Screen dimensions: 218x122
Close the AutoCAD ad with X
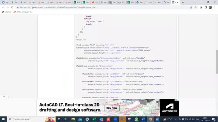(178, 100)
